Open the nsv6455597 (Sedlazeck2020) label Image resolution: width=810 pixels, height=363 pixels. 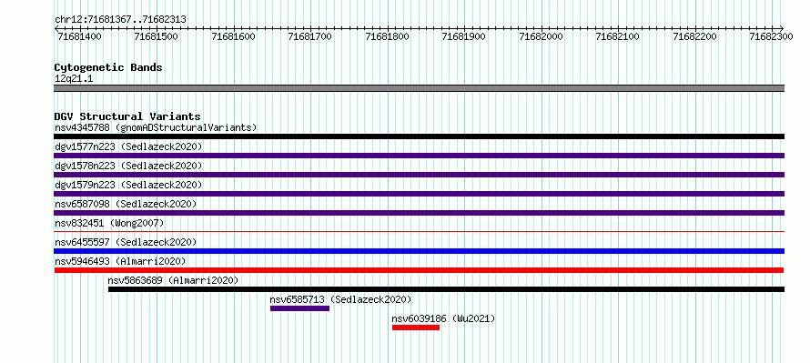click(126, 242)
